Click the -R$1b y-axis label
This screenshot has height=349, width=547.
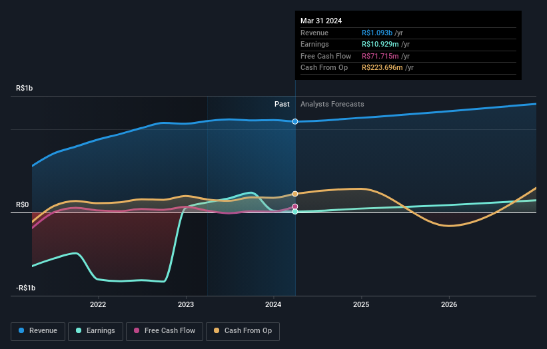[x=25, y=288]
